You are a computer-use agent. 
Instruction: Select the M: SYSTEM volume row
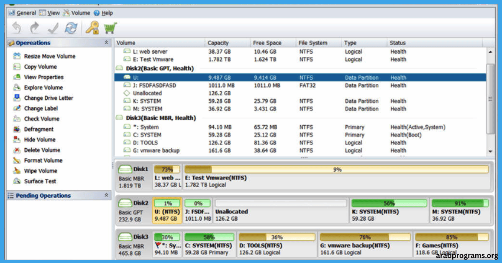coord(300,109)
